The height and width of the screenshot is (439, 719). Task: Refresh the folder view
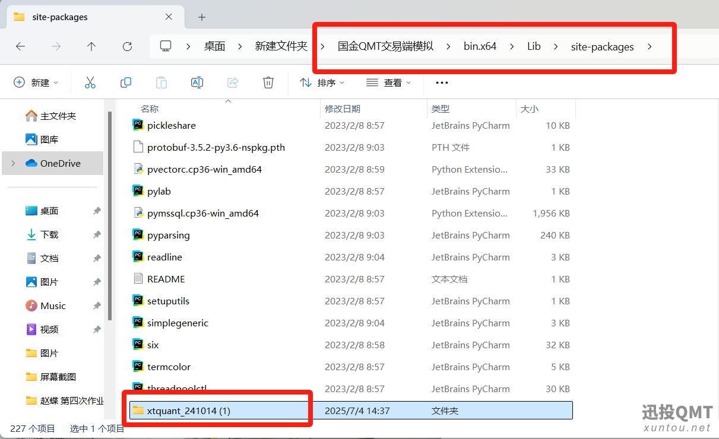(127, 46)
